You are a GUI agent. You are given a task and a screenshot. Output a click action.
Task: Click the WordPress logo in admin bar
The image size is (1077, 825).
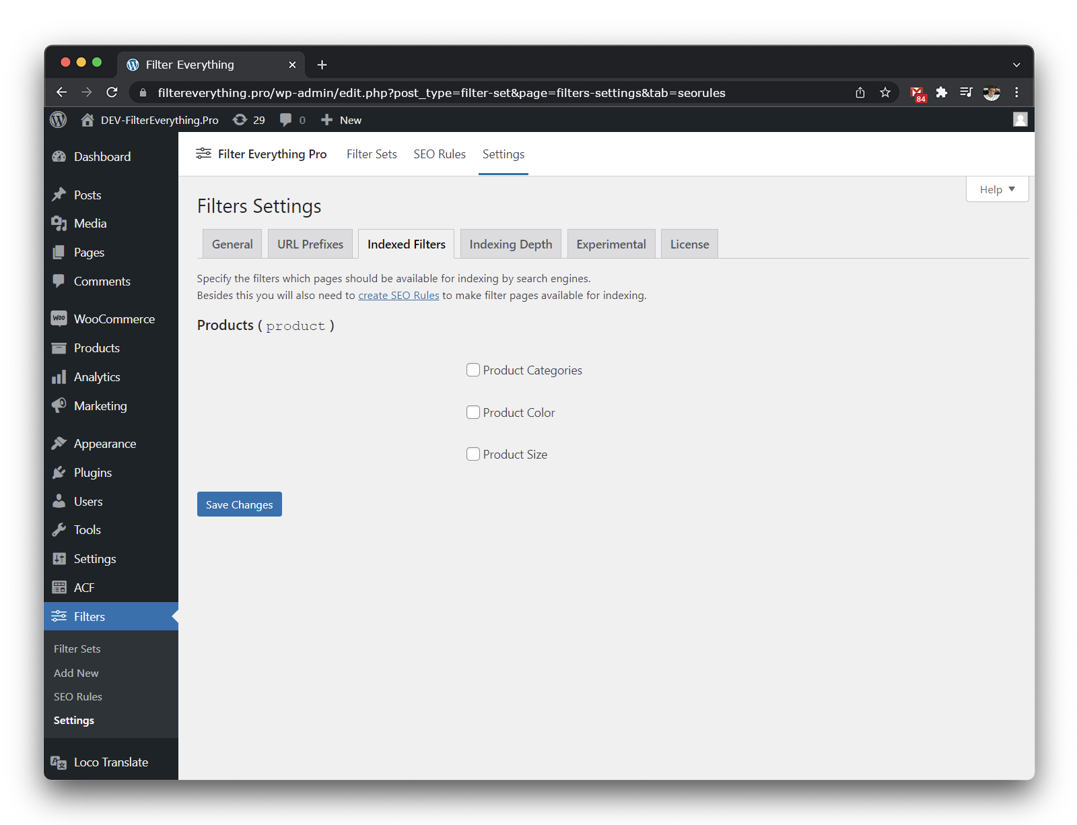[x=59, y=120]
